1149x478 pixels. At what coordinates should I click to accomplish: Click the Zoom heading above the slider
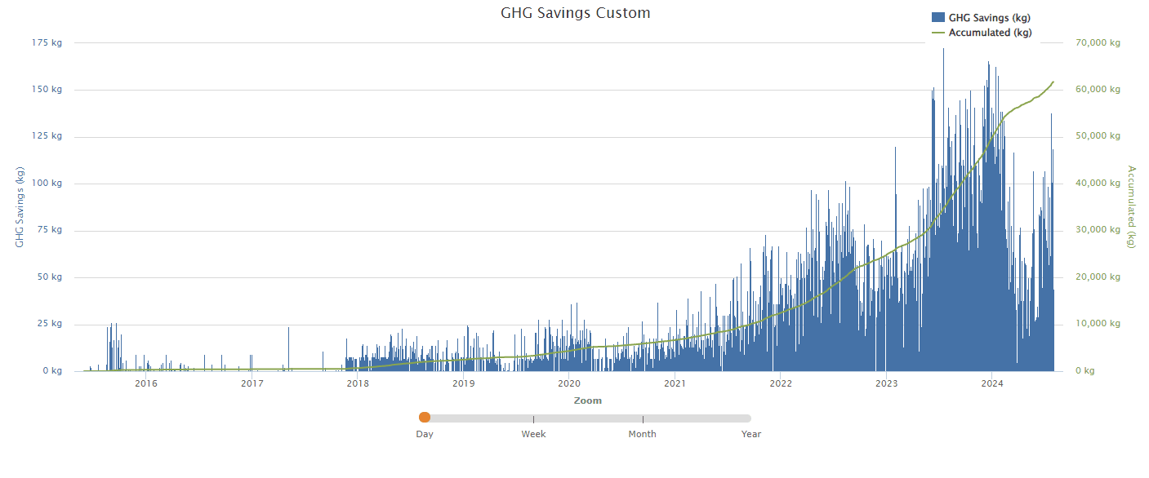coord(588,400)
